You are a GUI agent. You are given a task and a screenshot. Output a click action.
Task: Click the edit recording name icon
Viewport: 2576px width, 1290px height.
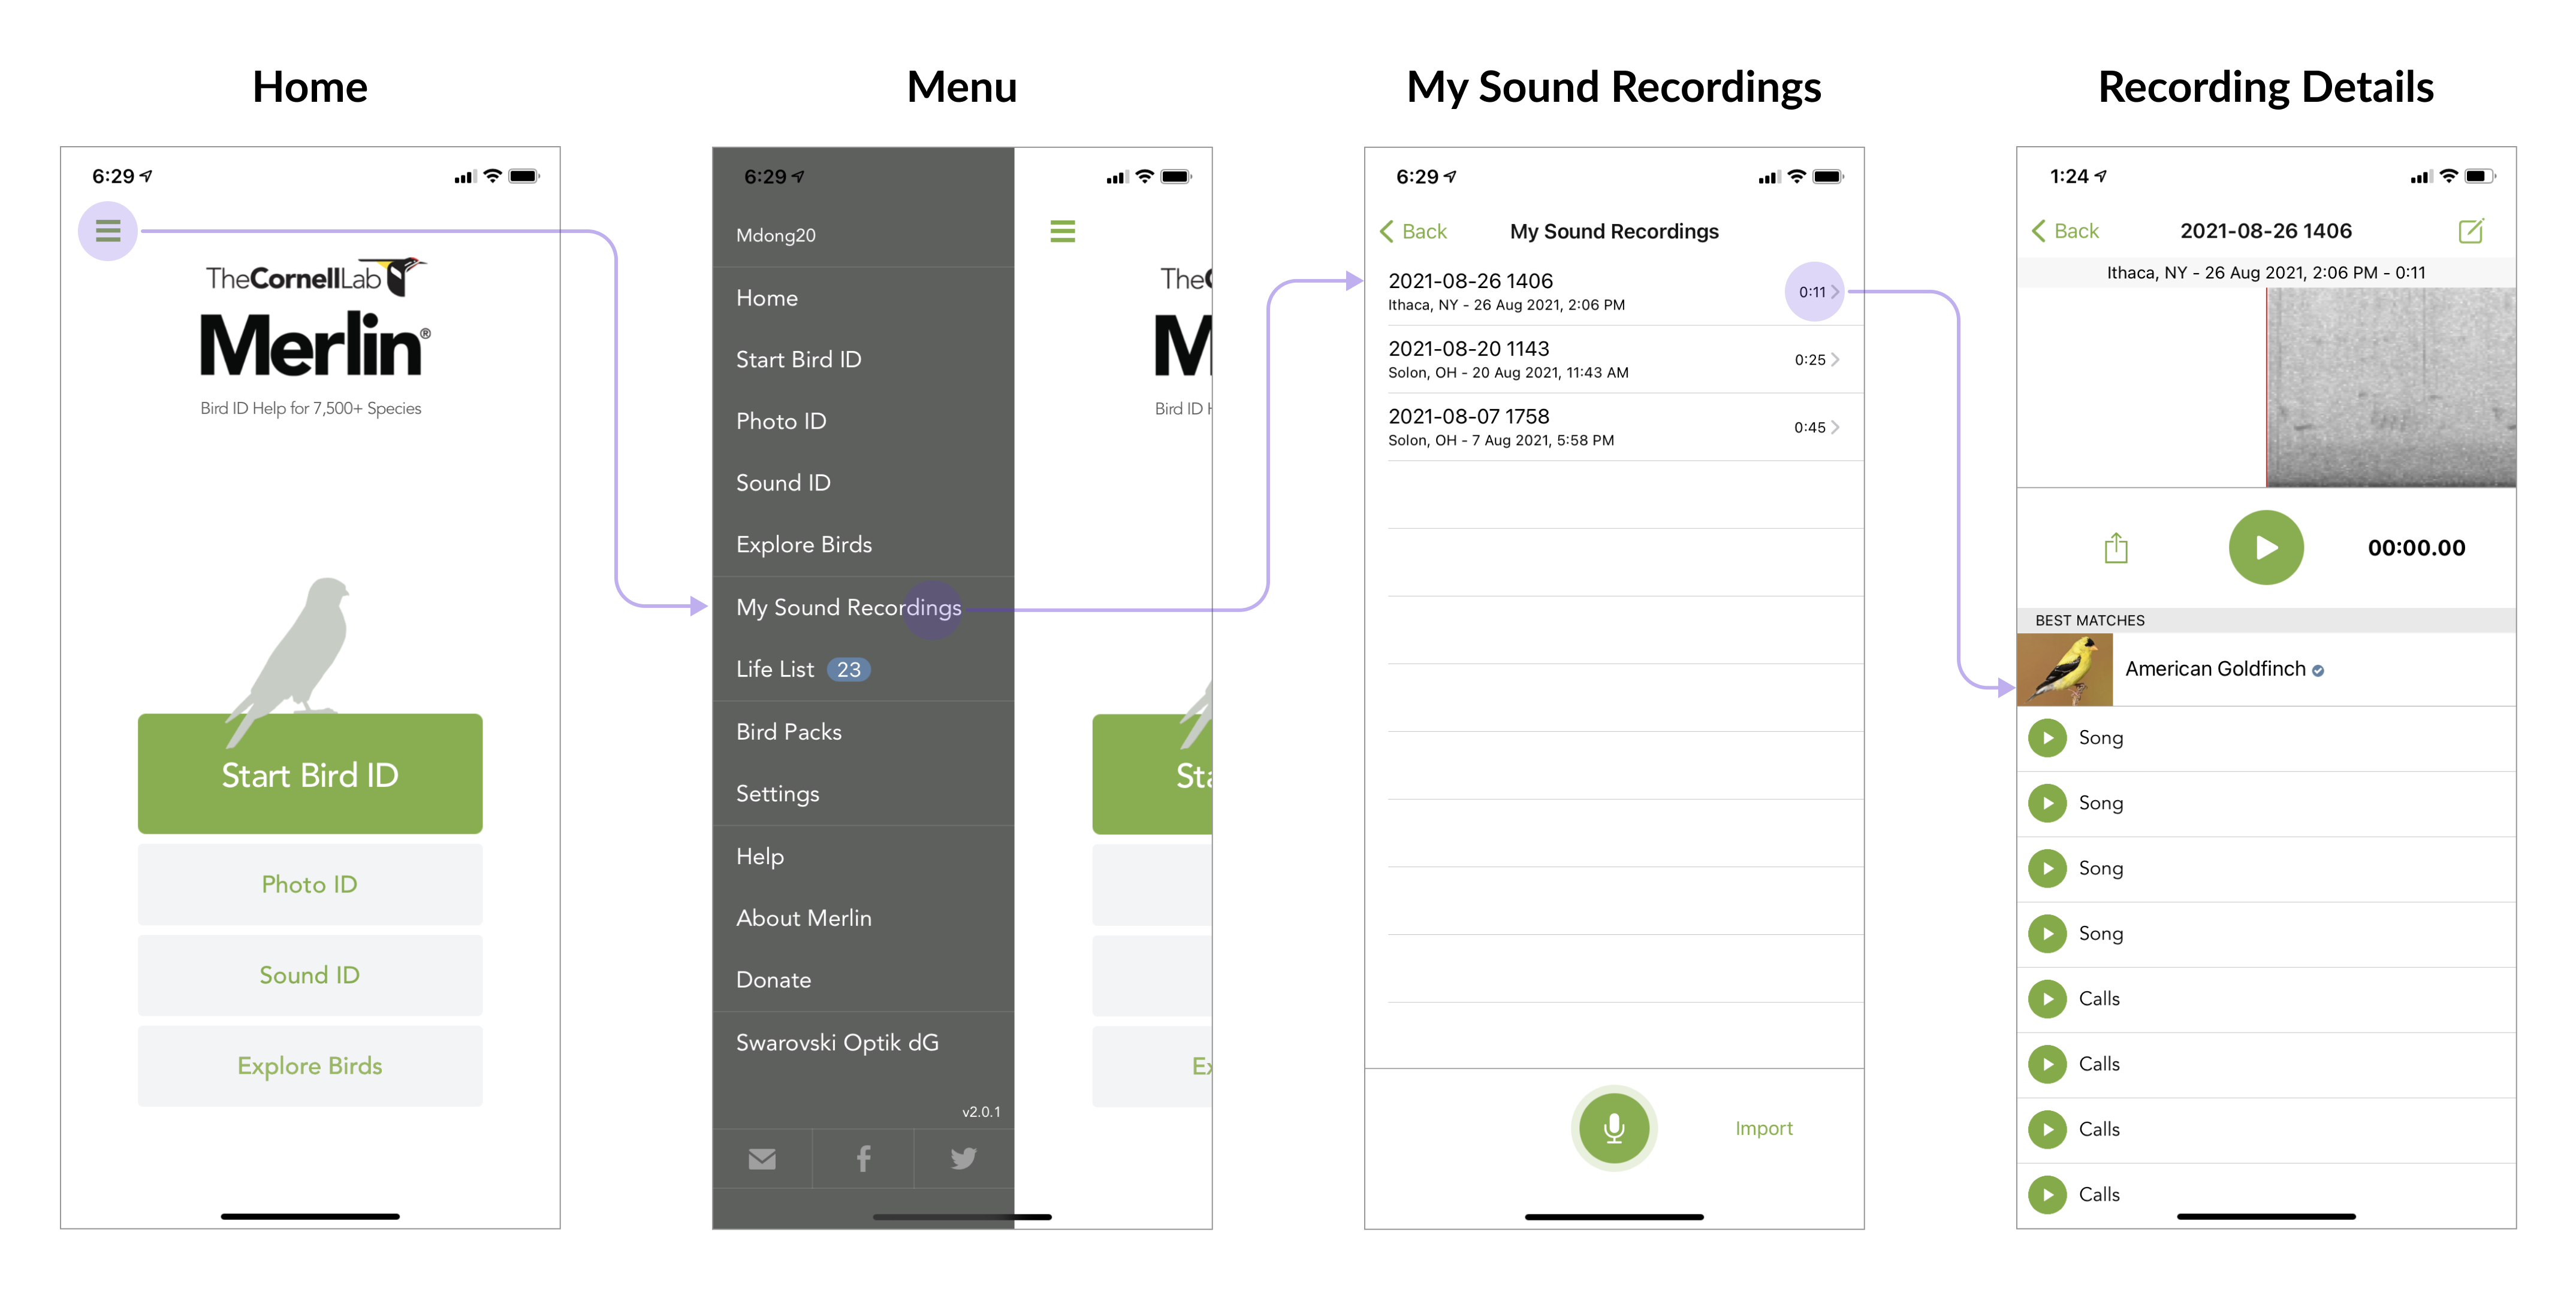(2470, 232)
